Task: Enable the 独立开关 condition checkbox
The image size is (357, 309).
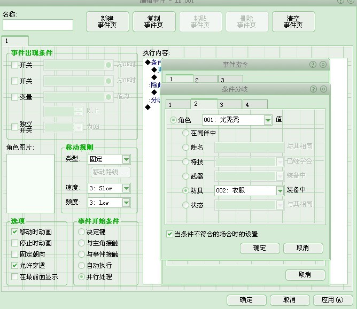Action: 14,127
